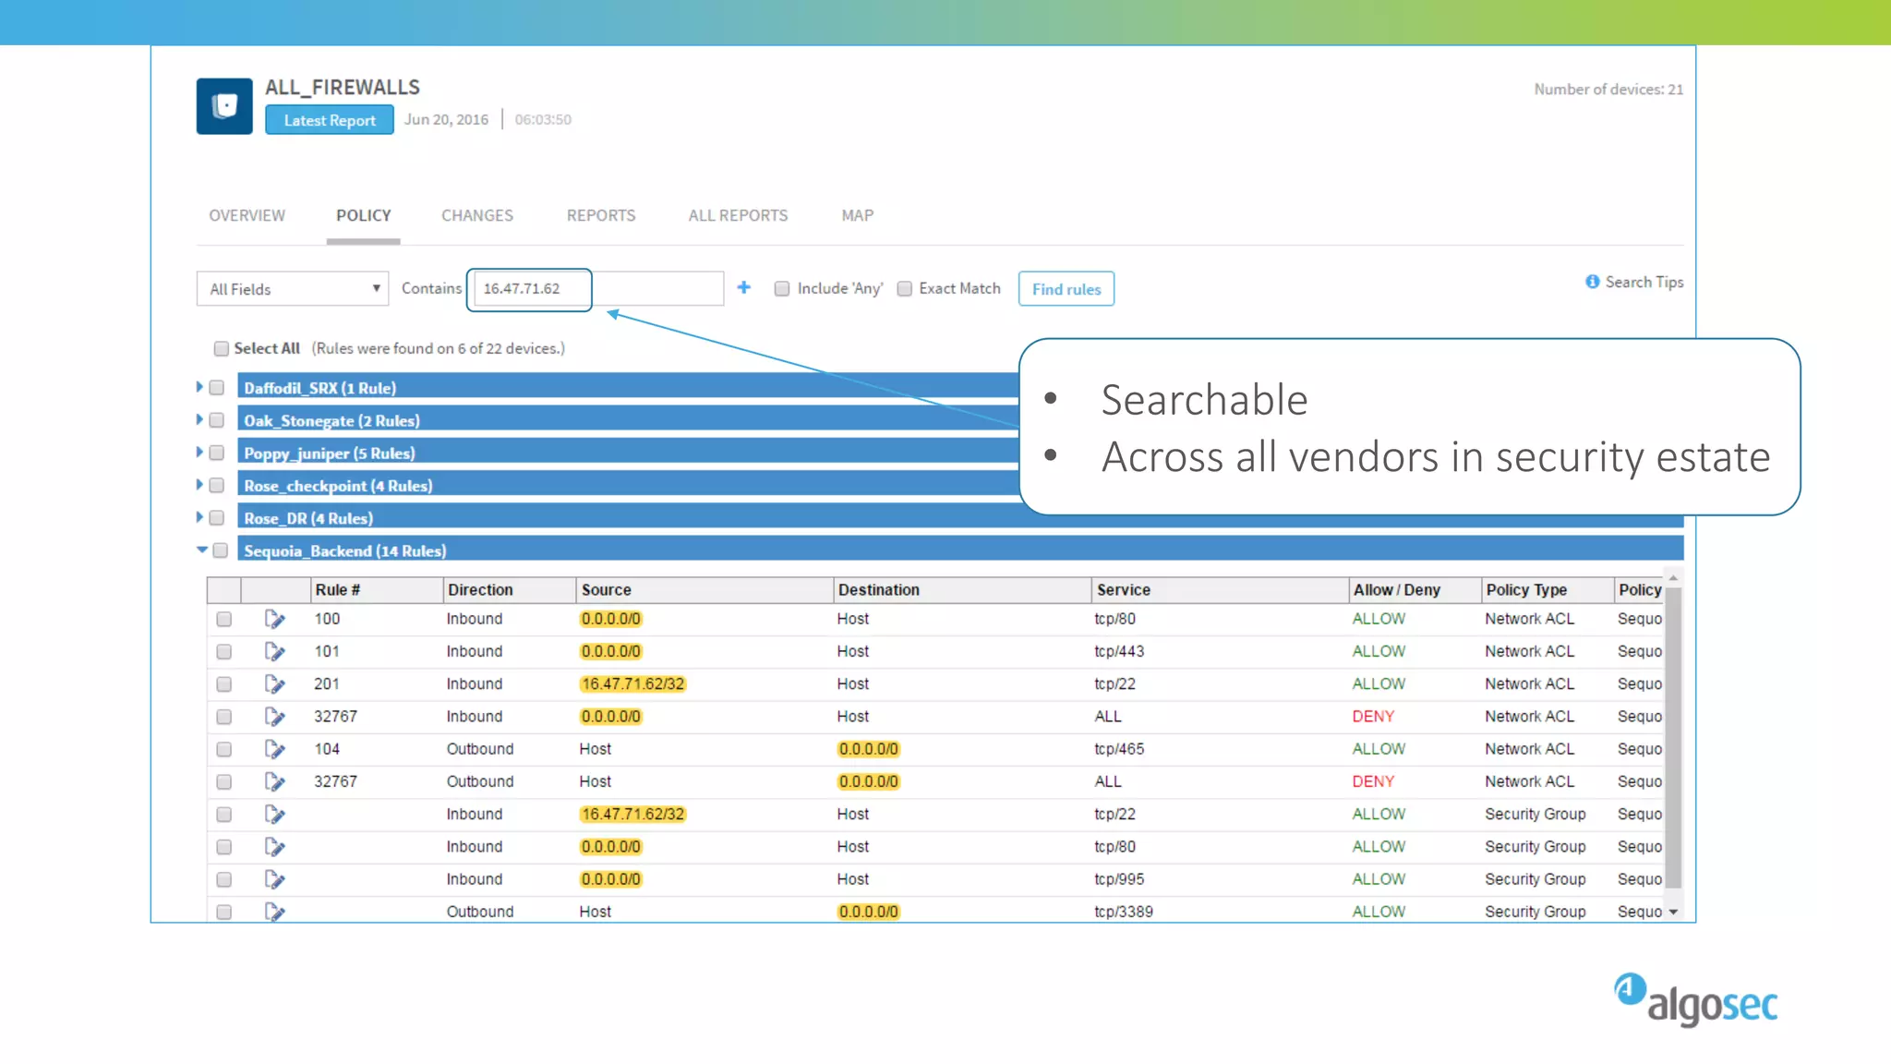Expand the Poppy_juniper rules group
This screenshot has height=1064, width=1891.
(x=199, y=452)
